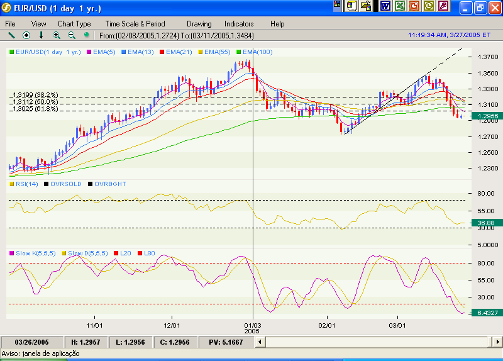503x361 pixels.
Task: Open the Drawing menu
Action: click(199, 24)
